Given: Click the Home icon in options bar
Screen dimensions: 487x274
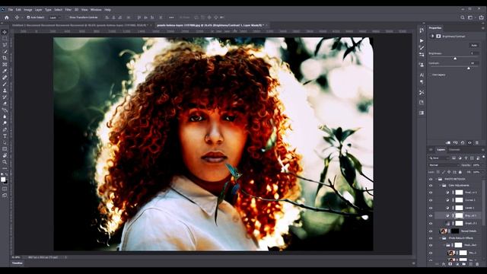Looking at the screenshot, I should [7, 18].
